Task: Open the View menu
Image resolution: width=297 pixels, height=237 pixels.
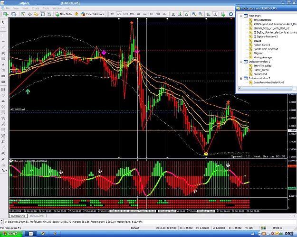Action: 16,9
